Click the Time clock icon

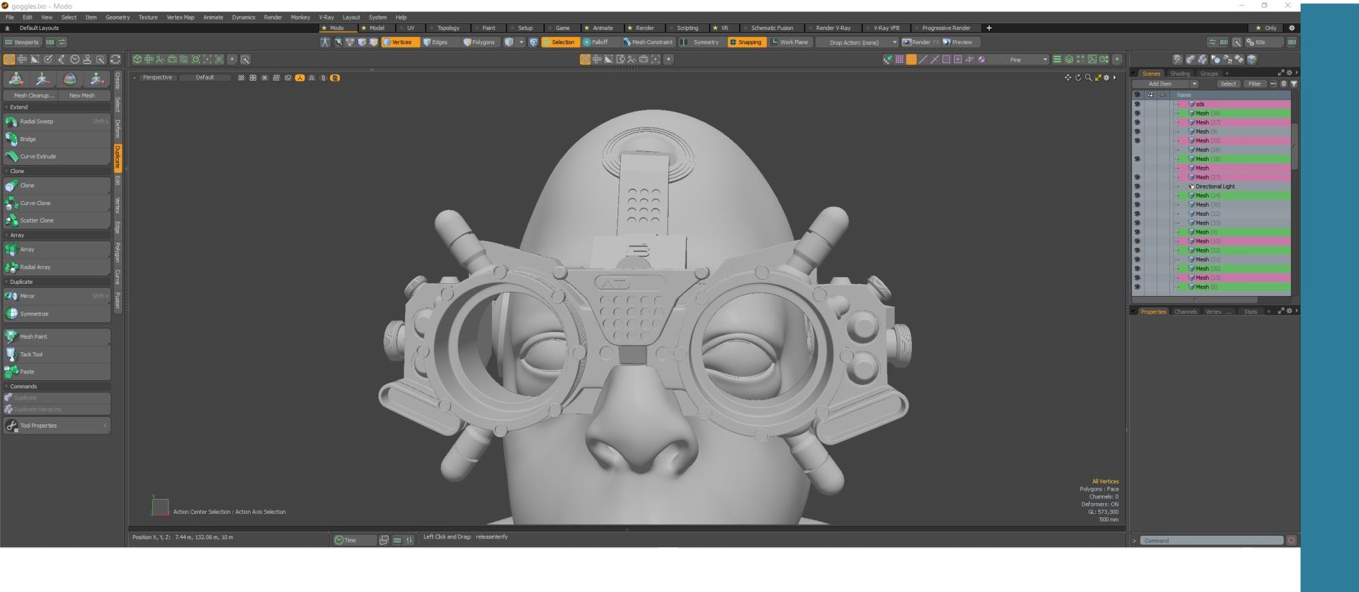tap(338, 540)
